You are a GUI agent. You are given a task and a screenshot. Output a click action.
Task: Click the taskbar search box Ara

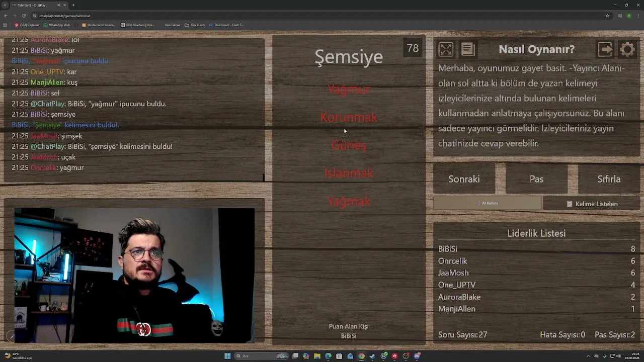click(x=261, y=356)
